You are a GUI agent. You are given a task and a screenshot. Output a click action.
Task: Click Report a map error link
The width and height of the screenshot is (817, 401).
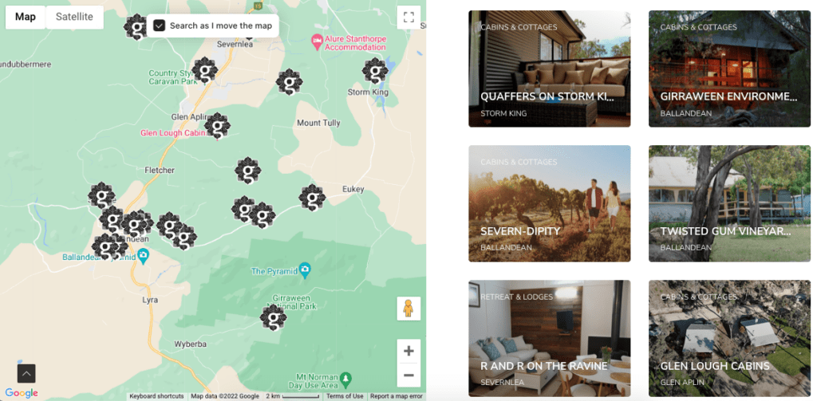coord(396,396)
